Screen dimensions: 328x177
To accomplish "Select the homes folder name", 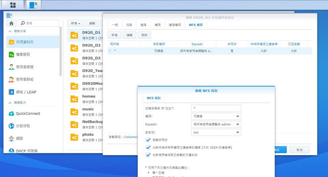I will click(x=89, y=96).
